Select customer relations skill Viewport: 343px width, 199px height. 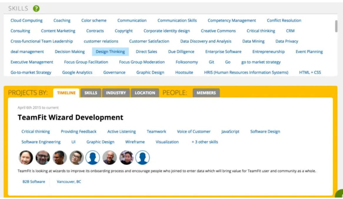101,41
